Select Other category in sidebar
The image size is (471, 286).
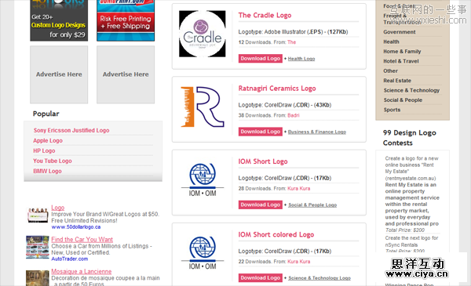[x=390, y=71]
